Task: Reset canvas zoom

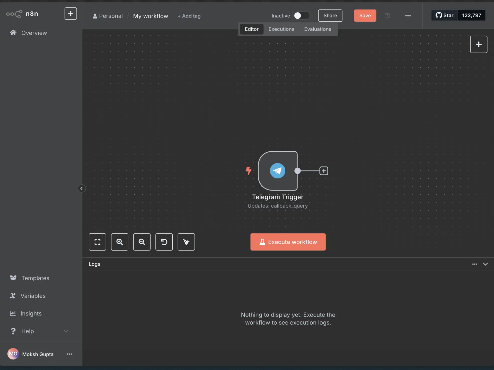Action: point(164,242)
